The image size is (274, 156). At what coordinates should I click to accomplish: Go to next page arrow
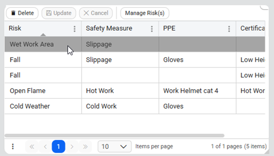[x=72, y=146]
